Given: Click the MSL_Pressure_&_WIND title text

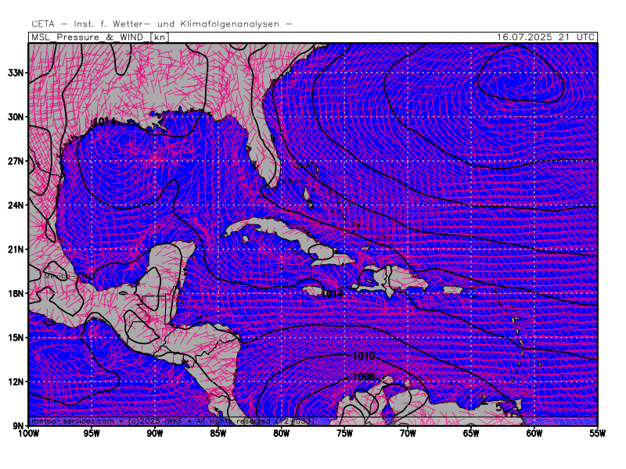Looking at the screenshot, I should click(x=87, y=37).
